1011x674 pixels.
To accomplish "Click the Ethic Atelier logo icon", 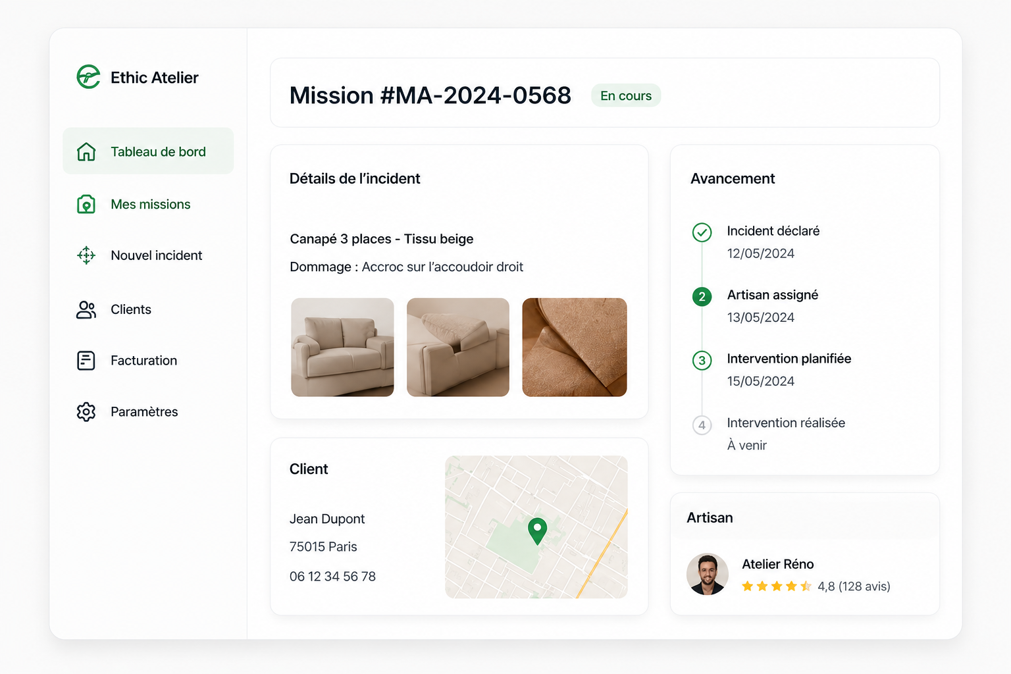I will click(88, 77).
